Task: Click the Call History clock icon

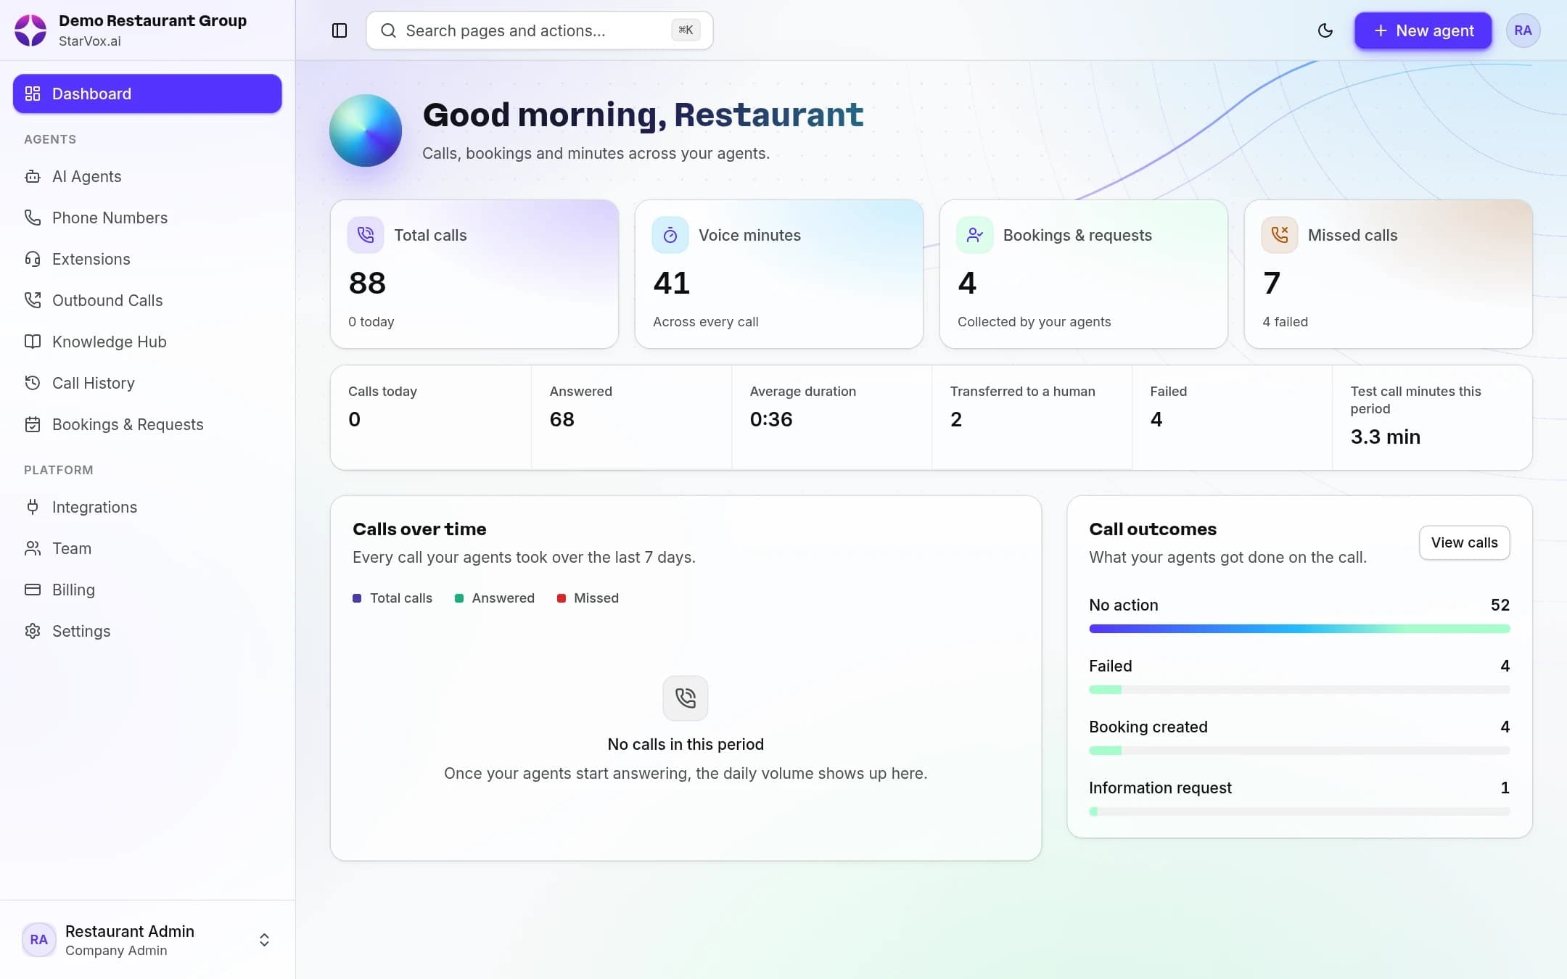Action: click(33, 383)
